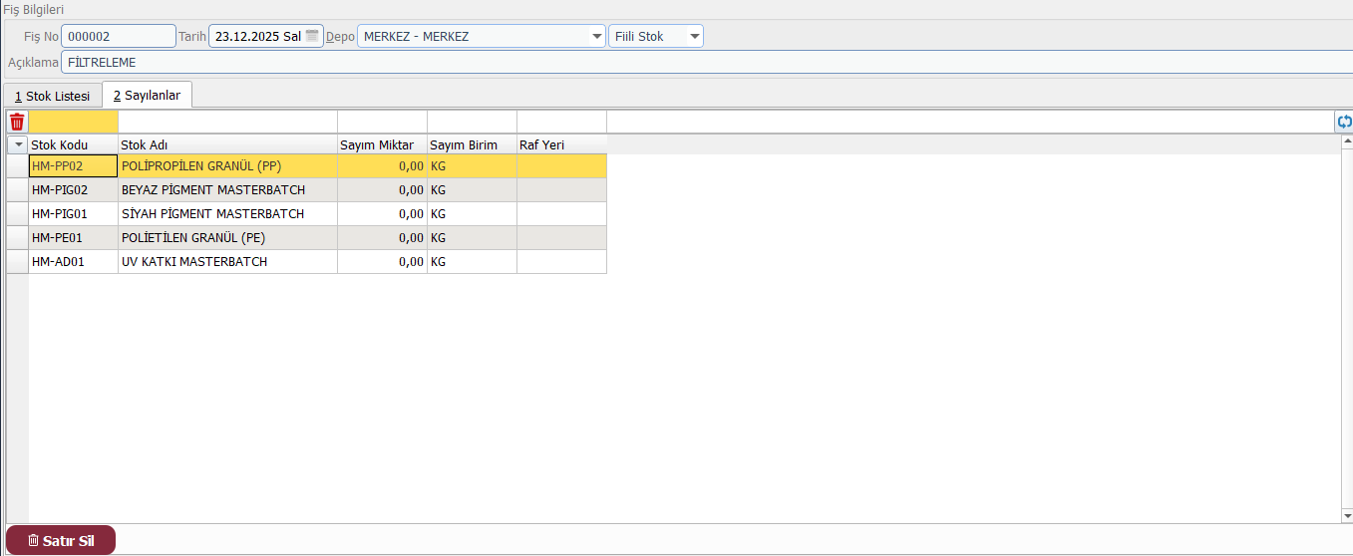1353x556 pixels.
Task: Switch to the Stok Listesi tab
Action: (x=52, y=96)
